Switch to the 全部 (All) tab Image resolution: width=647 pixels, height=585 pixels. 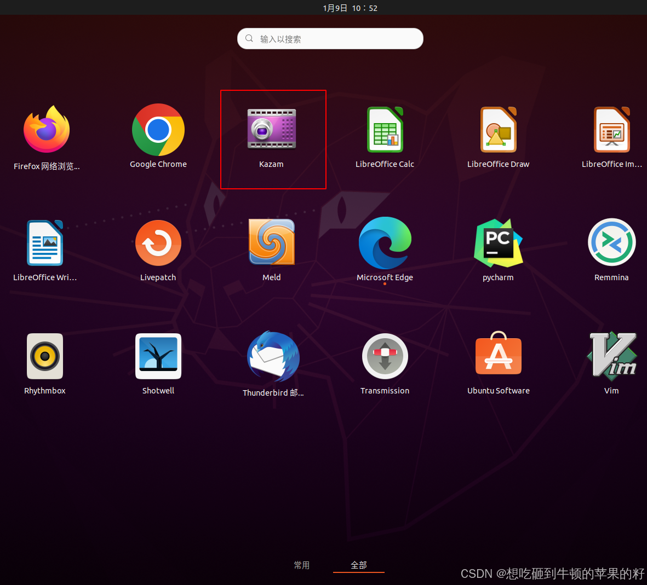click(359, 565)
